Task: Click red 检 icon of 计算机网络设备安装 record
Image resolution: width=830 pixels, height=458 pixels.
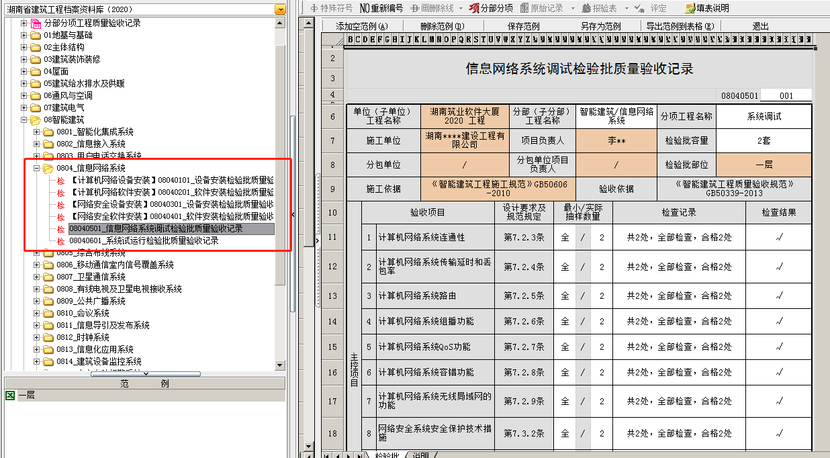Action: (61, 181)
